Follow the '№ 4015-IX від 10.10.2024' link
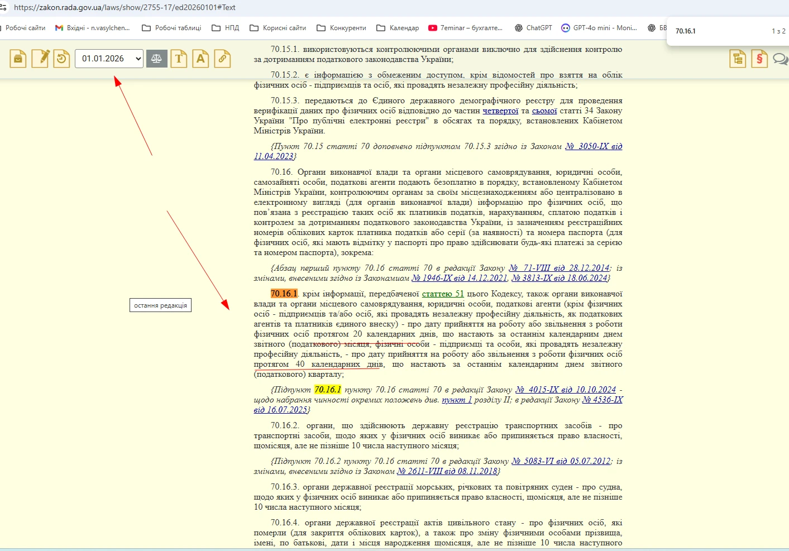789x551 pixels. point(565,390)
